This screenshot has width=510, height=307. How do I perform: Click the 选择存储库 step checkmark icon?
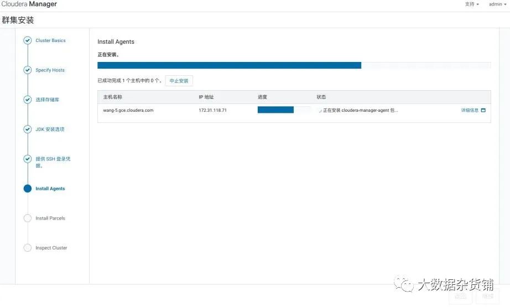click(27, 100)
